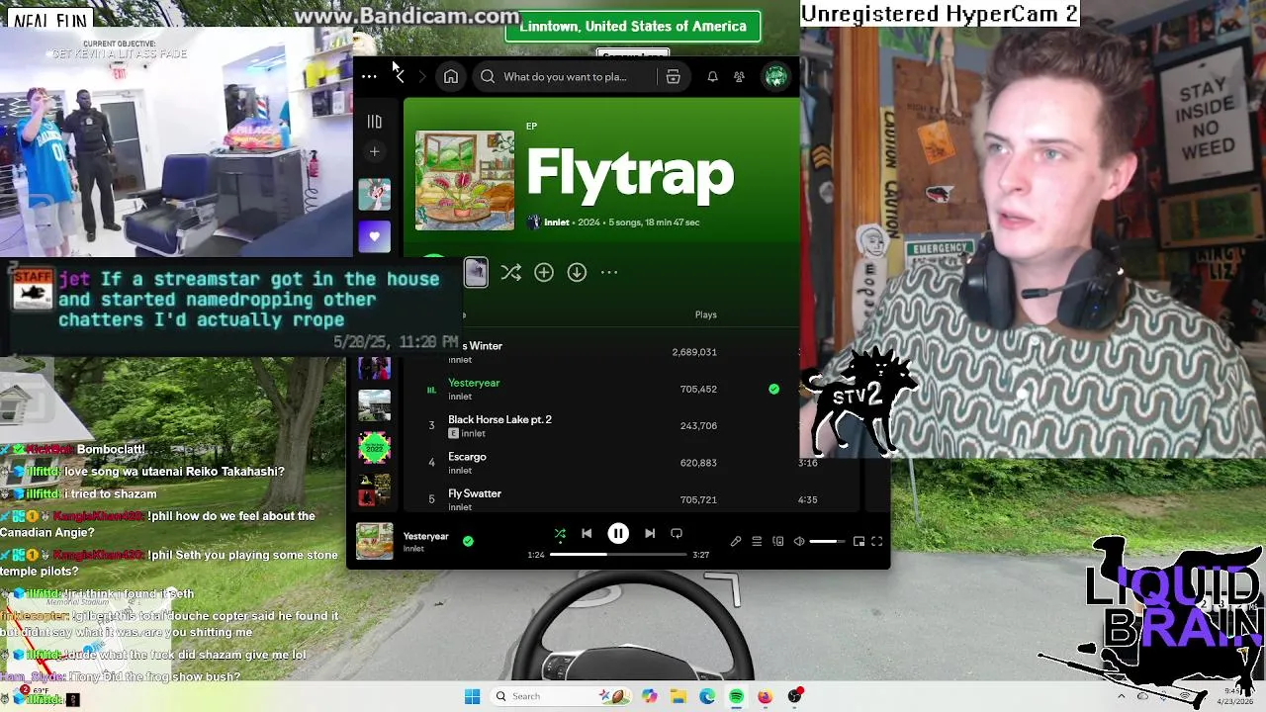The image size is (1266, 712).
Task: Play the Escargo track
Action: tap(467, 457)
